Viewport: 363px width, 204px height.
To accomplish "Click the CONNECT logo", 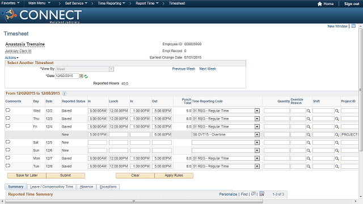I will click(41, 15).
